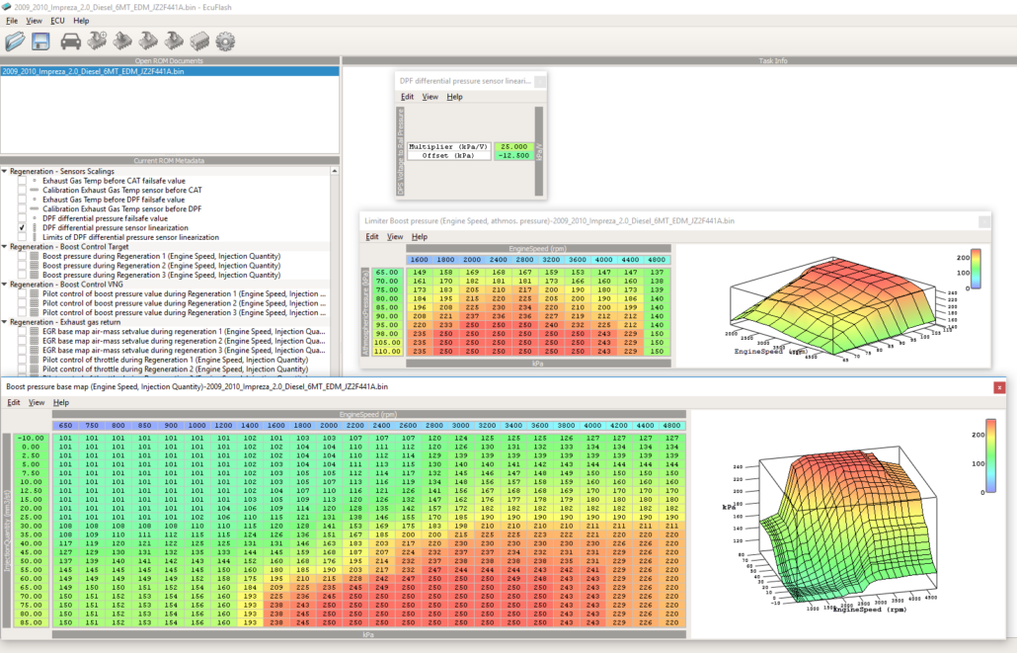
Task: Open settings with the gear toolbar icon
Action: coord(225,41)
